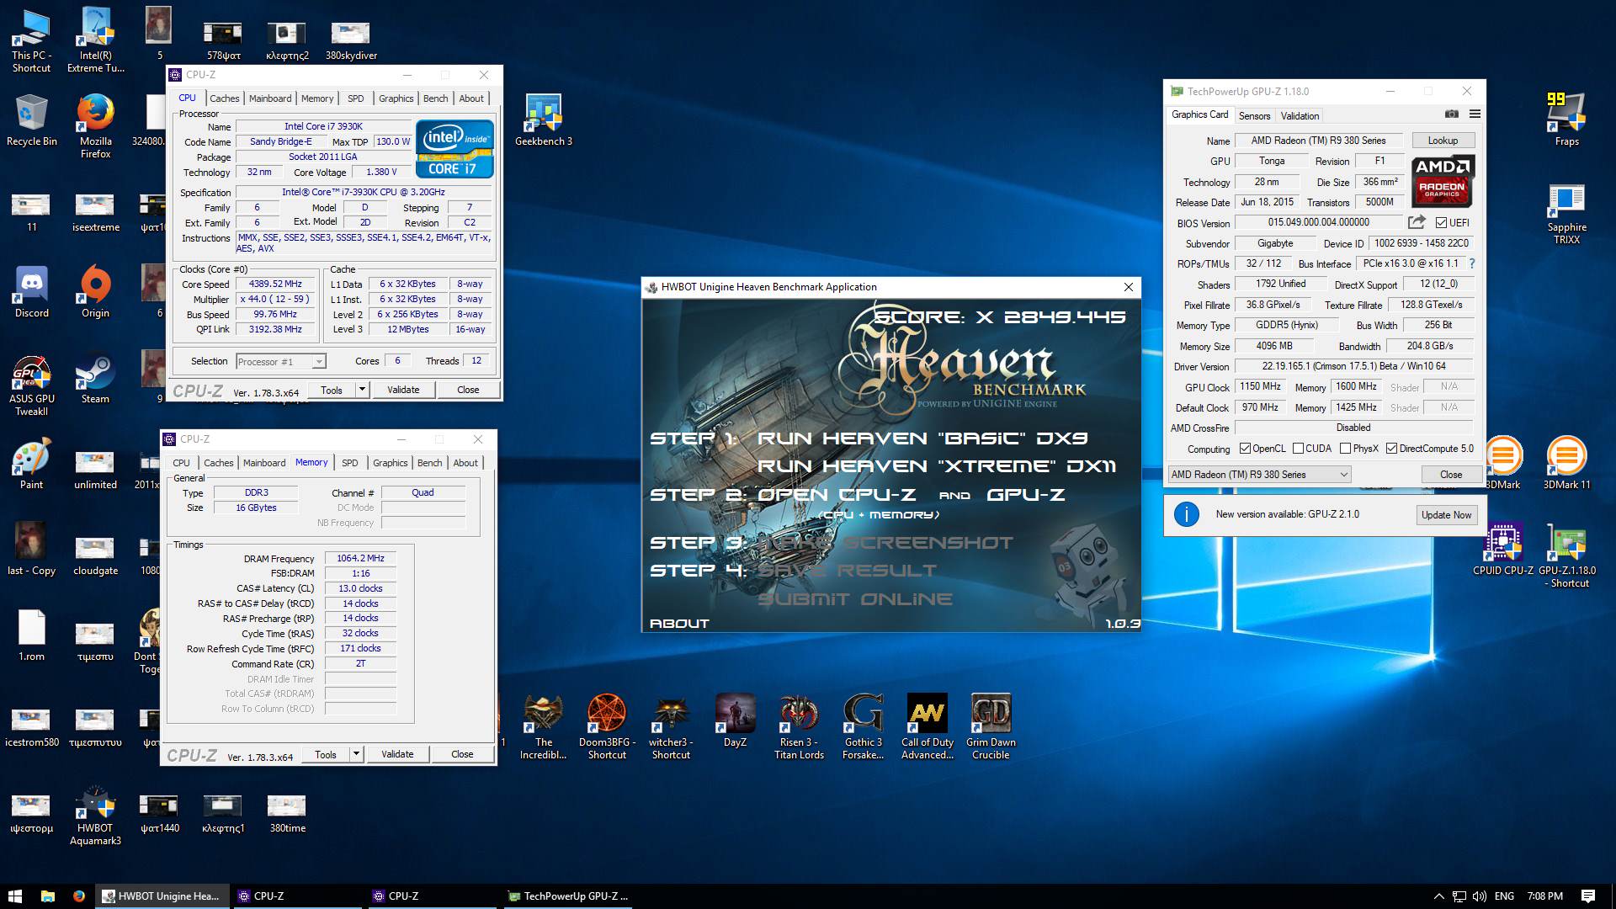Click Lookup button in GPU-Z
Image resolution: width=1616 pixels, height=909 pixels.
click(x=1442, y=141)
